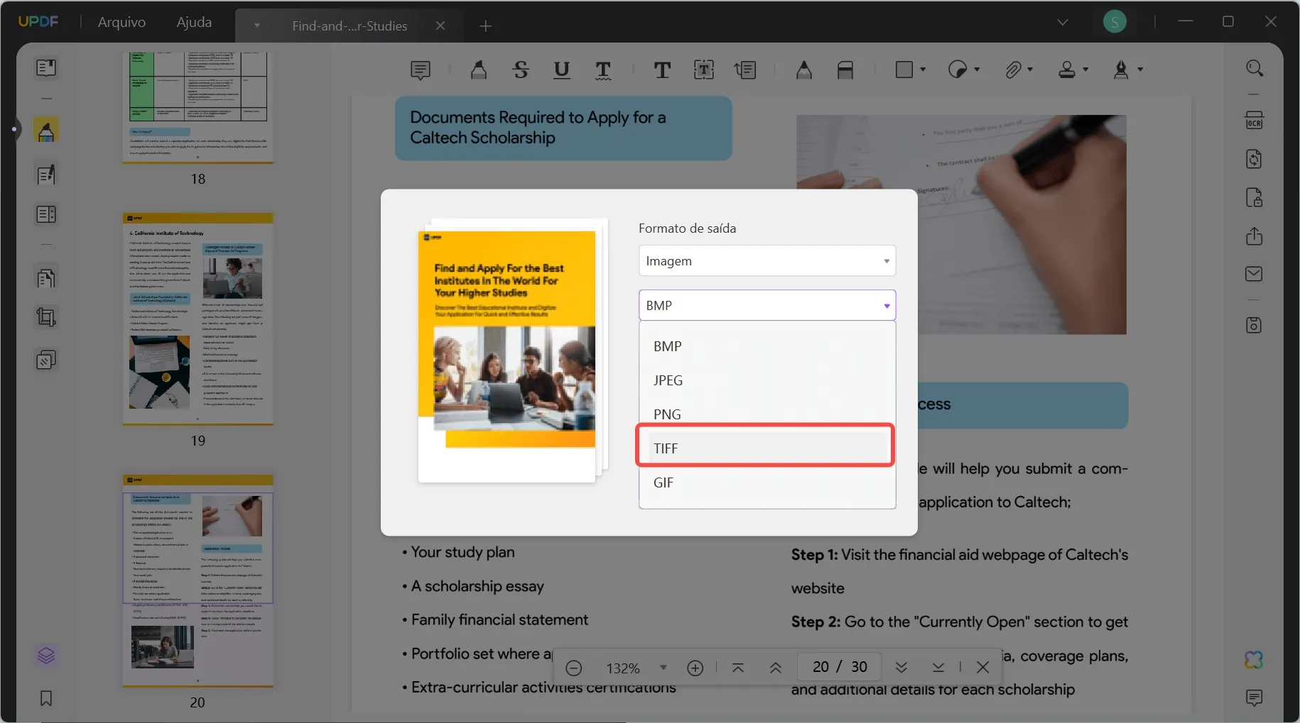Select the Text insertion tool
The image size is (1300, 723).
(x=662, y=70)
